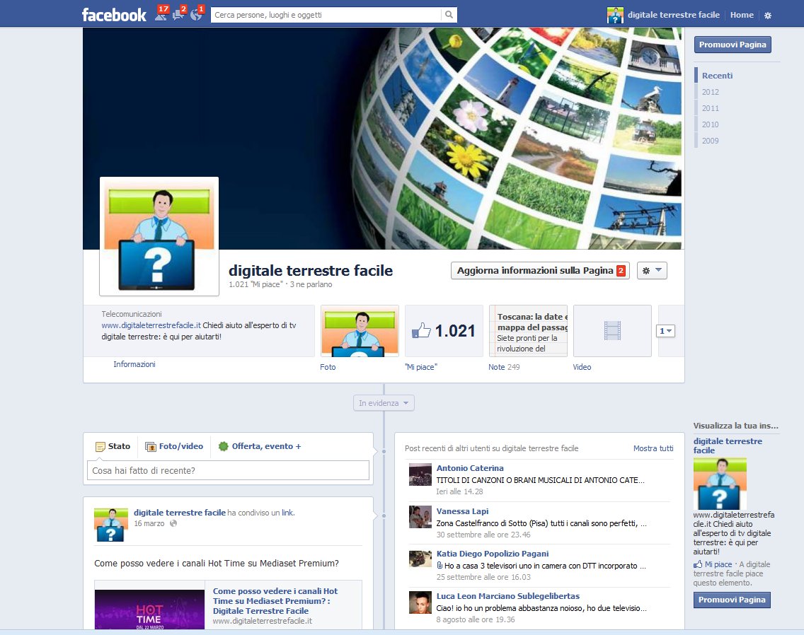The width and height of the screenshot is (804, 635).
Task: Click the Video label link
Action: coord(582,367)
